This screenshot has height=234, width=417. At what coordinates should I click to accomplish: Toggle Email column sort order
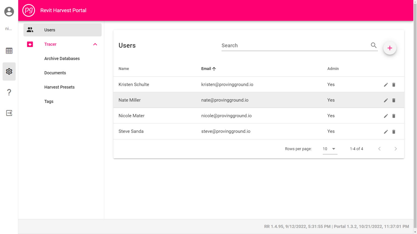[x=208, y=69]
